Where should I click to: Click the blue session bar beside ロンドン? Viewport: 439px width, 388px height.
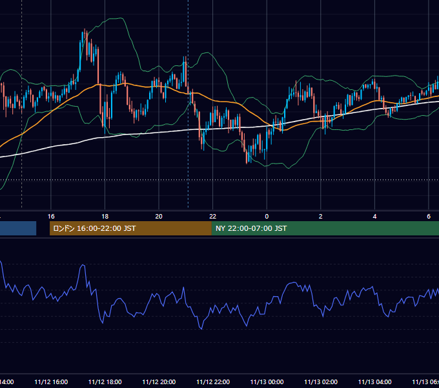(x=18, y=228)
